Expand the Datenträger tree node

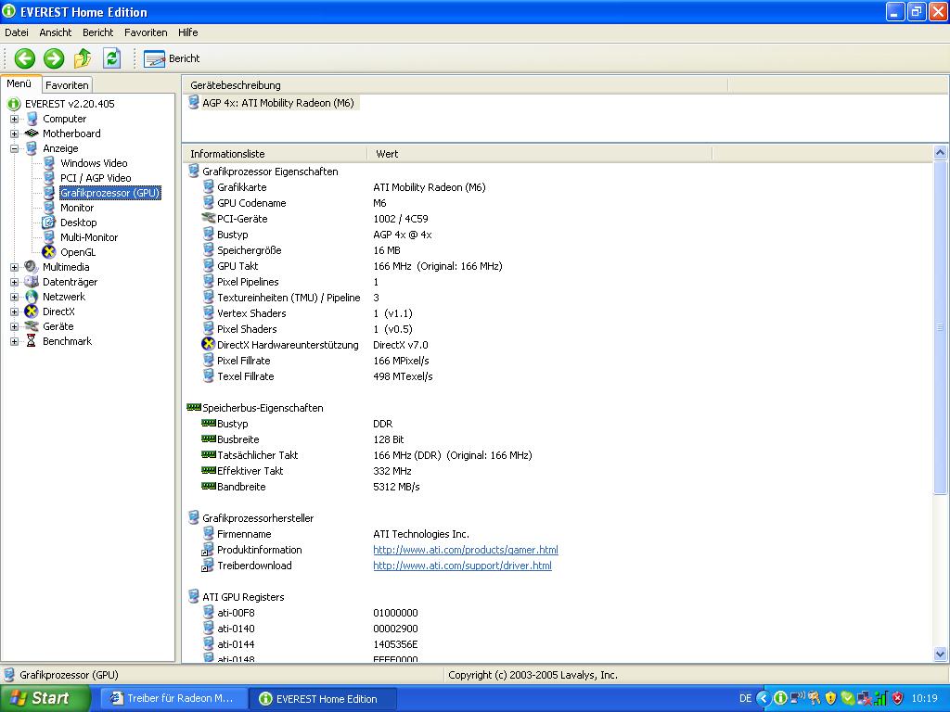coord(14,282)
